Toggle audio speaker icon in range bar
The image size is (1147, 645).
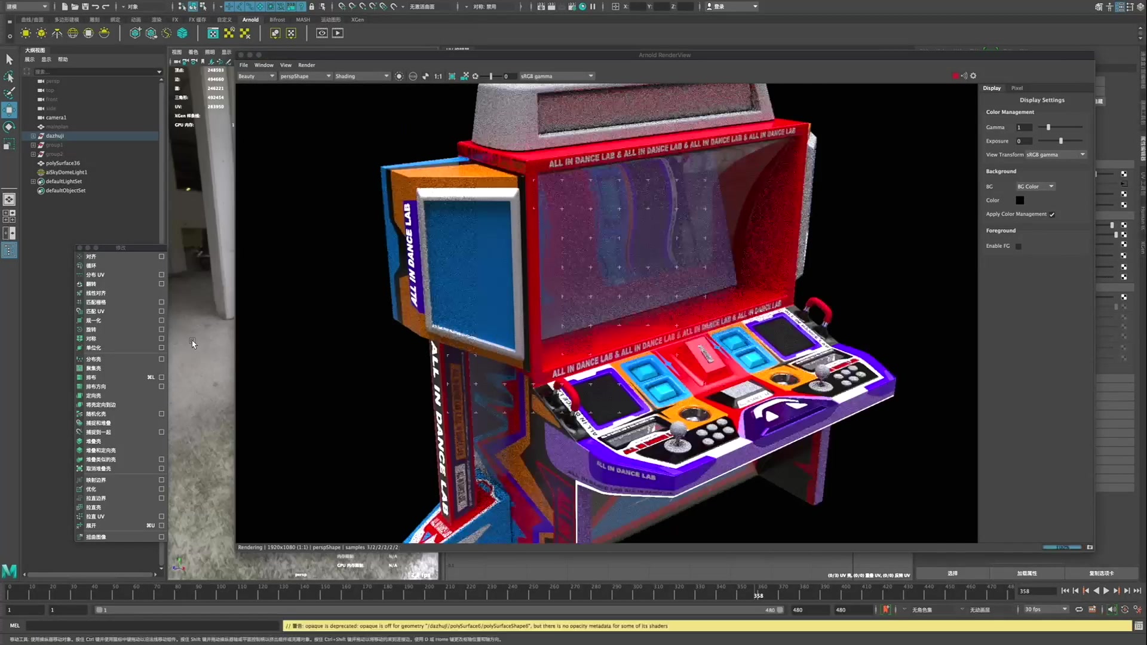[x=1111, y=610]
